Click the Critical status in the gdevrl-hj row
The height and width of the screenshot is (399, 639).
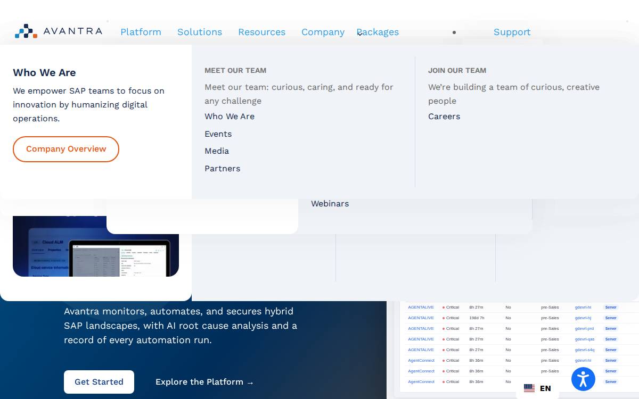pyautogui.click(x=450, y=318)
